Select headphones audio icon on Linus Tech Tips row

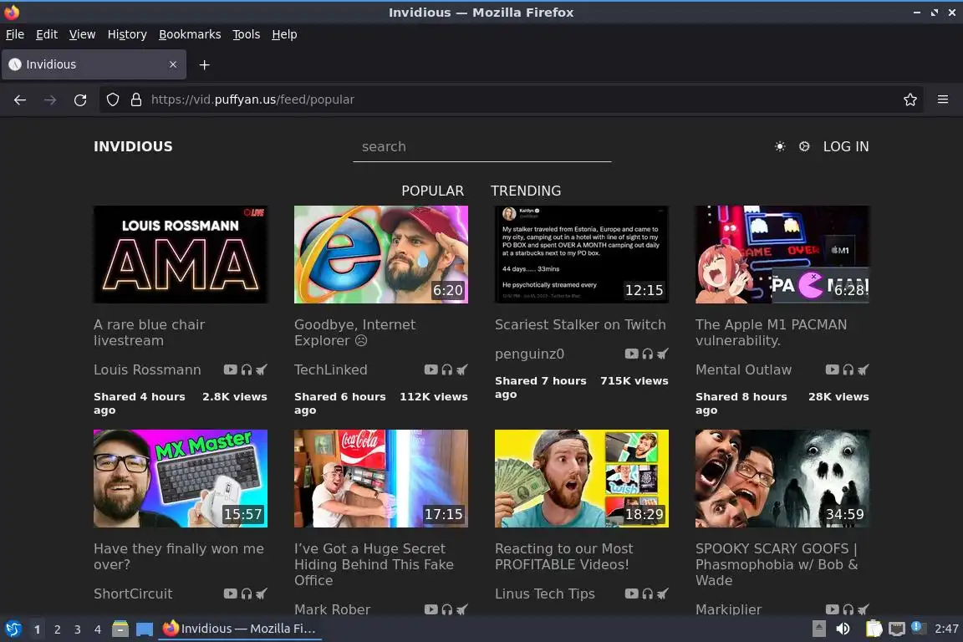647,594
